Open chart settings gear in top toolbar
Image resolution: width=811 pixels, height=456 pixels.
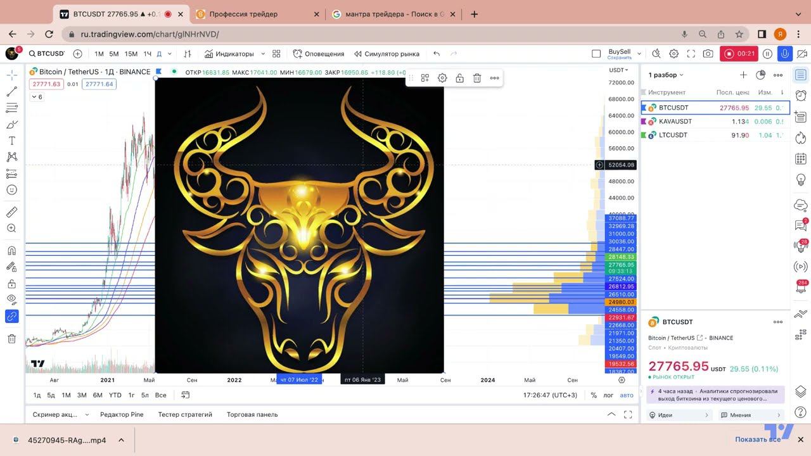pyautogui.click(x=674, y=54)
